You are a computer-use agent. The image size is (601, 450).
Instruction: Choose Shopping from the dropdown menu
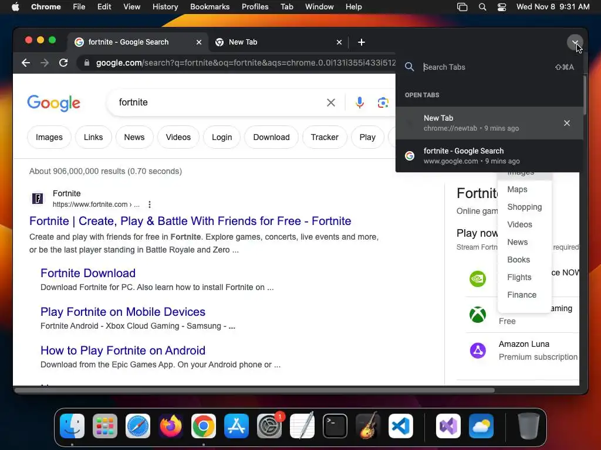[524, 207]
